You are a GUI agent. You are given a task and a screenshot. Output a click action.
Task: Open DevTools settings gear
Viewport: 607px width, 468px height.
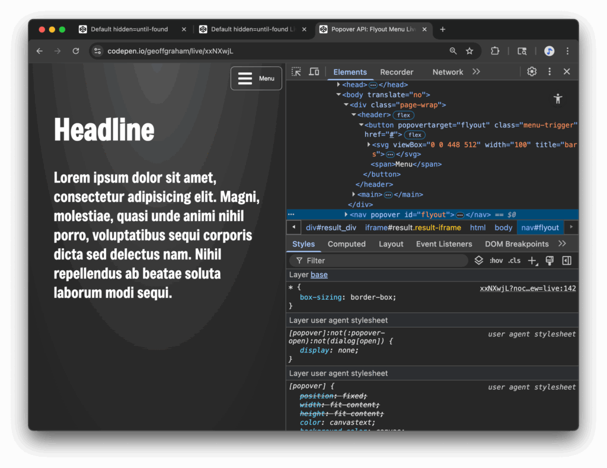[532, 72]
